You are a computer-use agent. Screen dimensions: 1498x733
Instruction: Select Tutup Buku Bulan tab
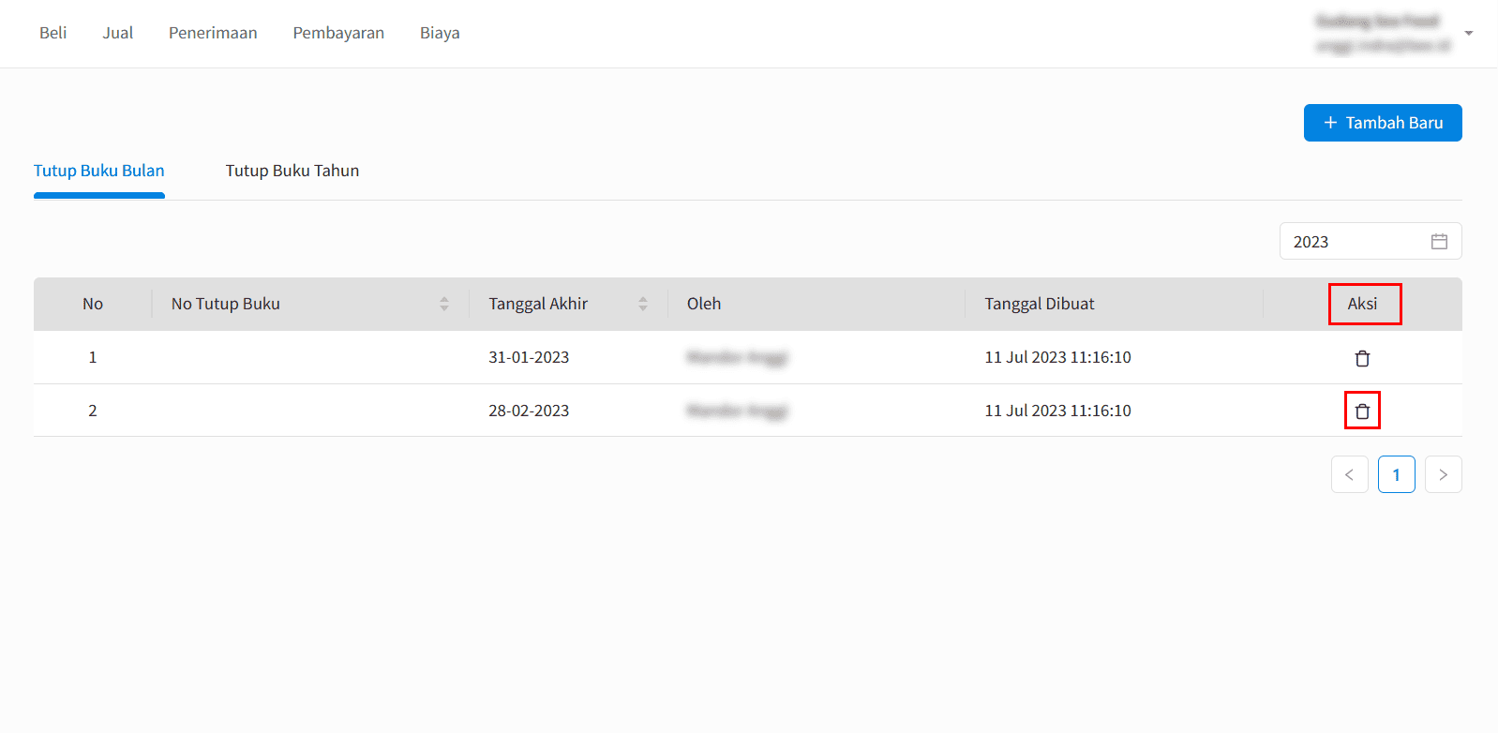99,171
